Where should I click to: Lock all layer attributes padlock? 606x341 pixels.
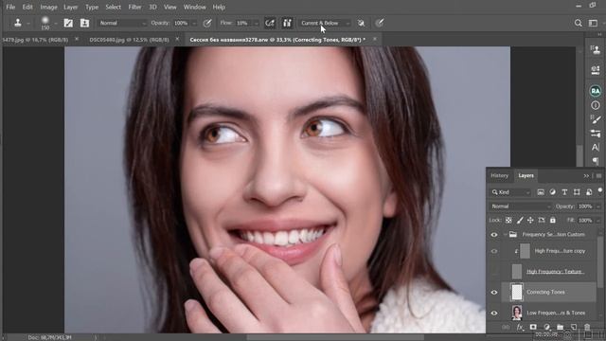(553, 220)
